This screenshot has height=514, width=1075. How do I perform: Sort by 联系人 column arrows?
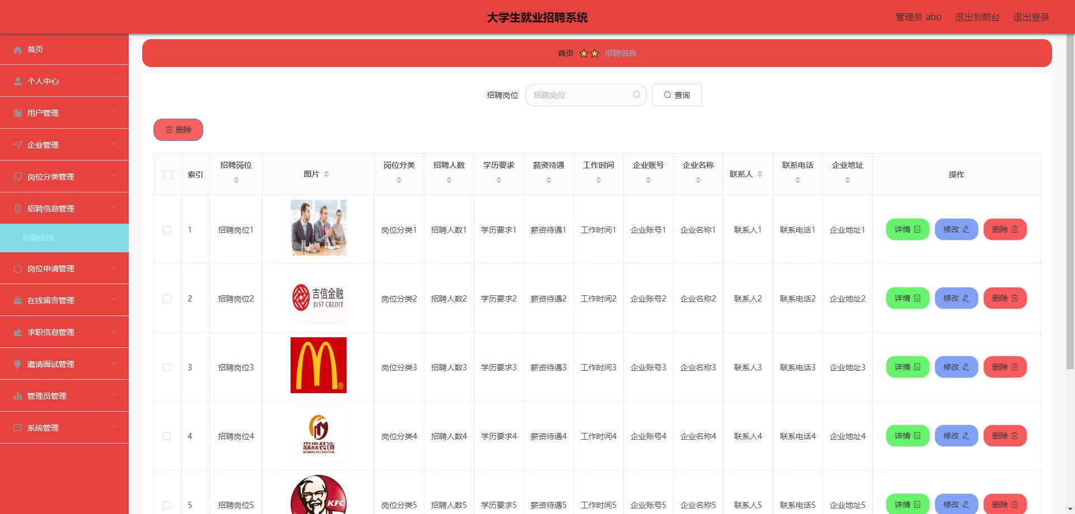click(760, 174)
